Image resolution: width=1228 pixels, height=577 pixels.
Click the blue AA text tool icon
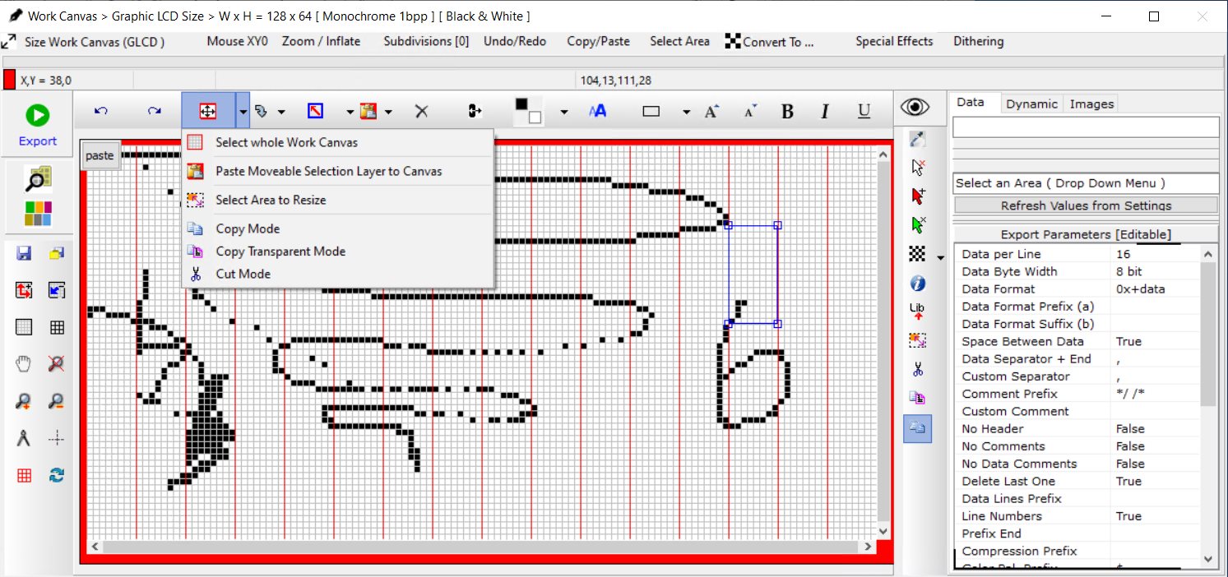point(598,111)
